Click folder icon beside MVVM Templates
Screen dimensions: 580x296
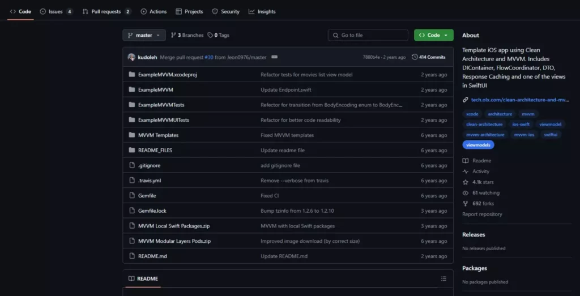[131, 135]
